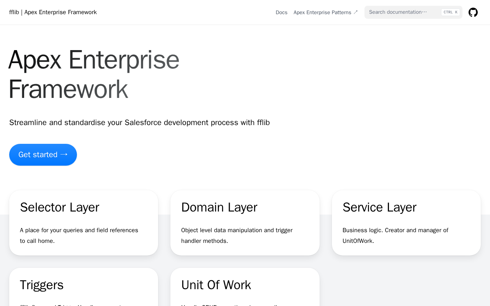The image size is (490, 306).
Task: Click the word Framework in the hero heading
Action: (x=68, y=89)
